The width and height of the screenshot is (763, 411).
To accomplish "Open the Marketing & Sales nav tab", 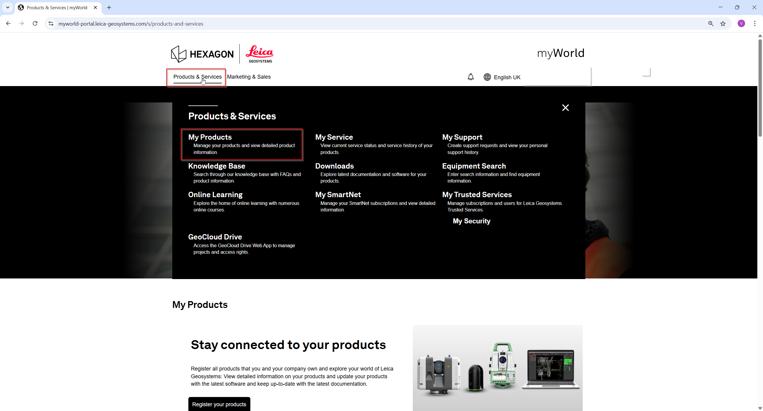I will click(x=249, y=77).
